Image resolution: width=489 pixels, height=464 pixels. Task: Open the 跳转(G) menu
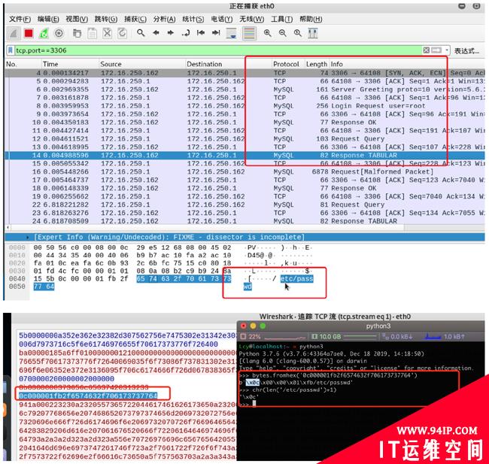pos(106,19)
